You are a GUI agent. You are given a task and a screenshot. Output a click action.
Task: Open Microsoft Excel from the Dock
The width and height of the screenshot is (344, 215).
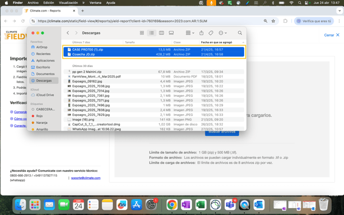coord(201,205)
